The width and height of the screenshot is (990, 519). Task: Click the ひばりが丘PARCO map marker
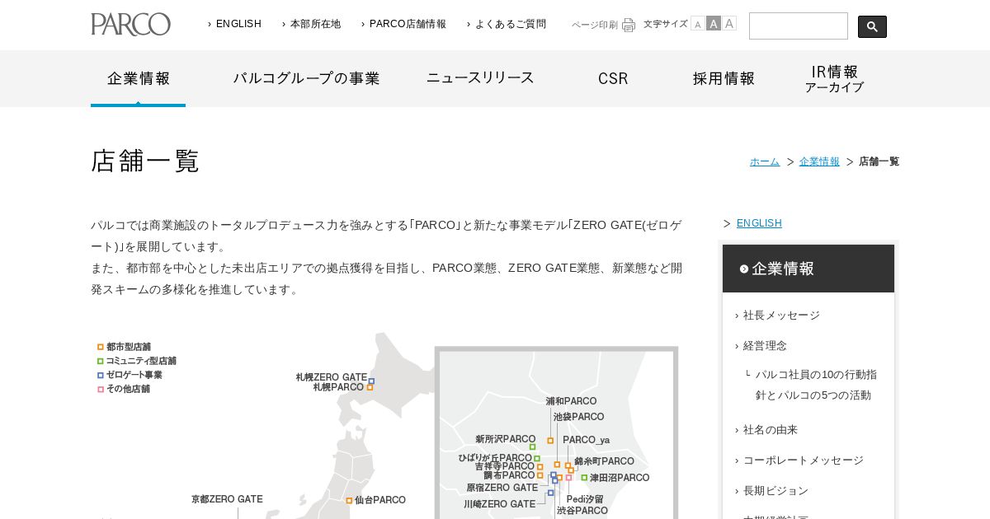[x=537, y=459]
